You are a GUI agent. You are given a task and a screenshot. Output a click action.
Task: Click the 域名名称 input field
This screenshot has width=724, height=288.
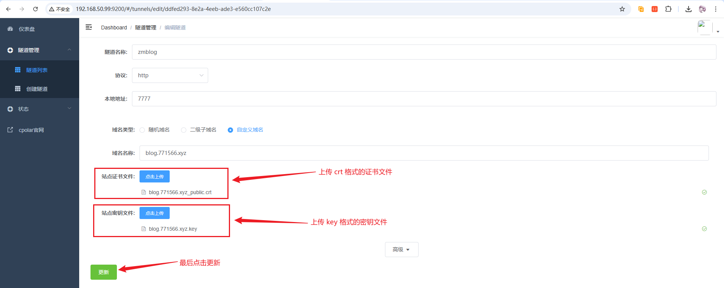pyautogui.click(x=424, y=153)
